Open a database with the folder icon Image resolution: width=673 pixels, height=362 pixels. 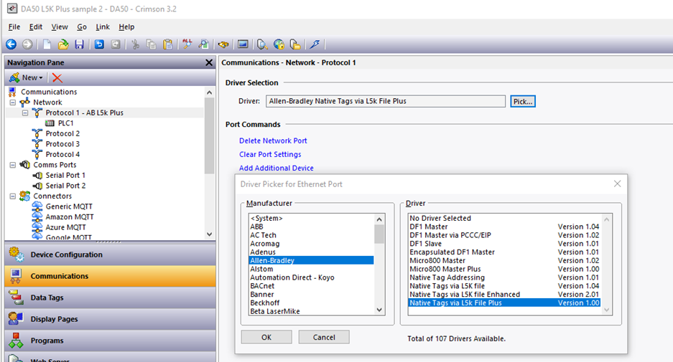pyautogui.click(x=63, y=44)
